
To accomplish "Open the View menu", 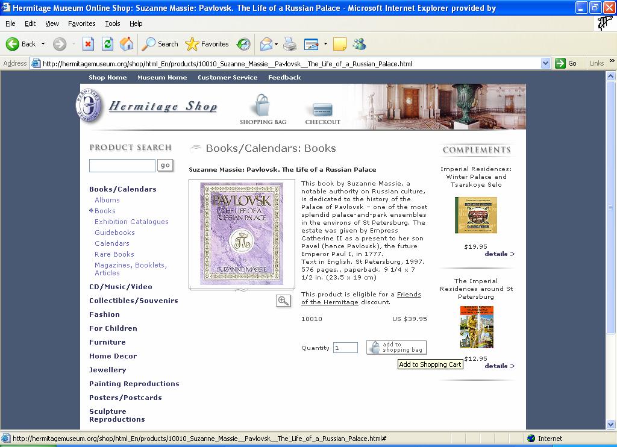I will pos(52,23).
